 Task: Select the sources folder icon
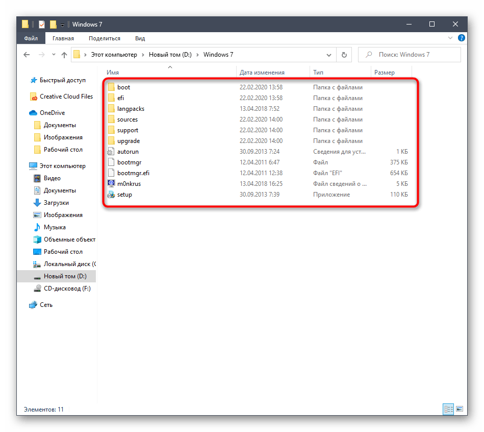pos(111,119)
